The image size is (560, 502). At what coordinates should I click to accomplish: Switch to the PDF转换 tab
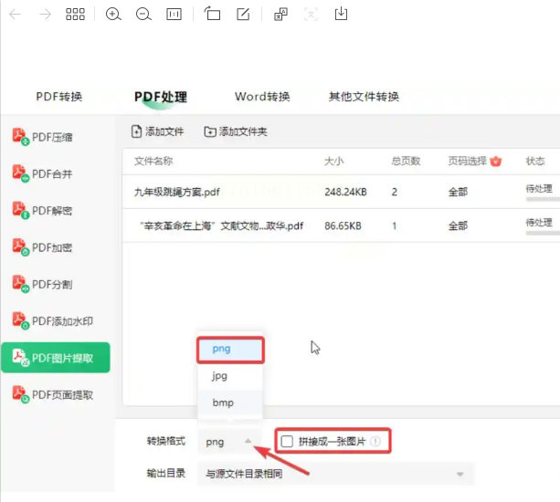click(59, 97)
